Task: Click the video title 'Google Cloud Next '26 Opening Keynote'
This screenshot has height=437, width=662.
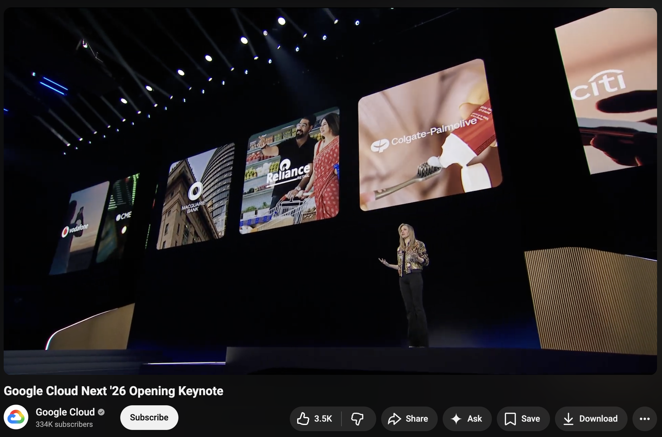Action: 114,391
